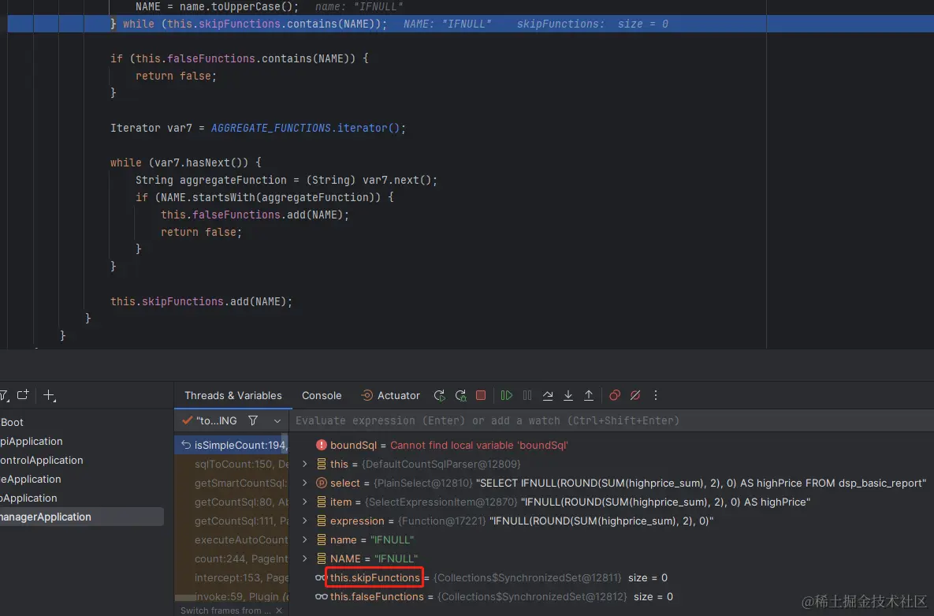Expand the "expression" Function variable
This screenshot has width=934, height=616.
(305, 521)
